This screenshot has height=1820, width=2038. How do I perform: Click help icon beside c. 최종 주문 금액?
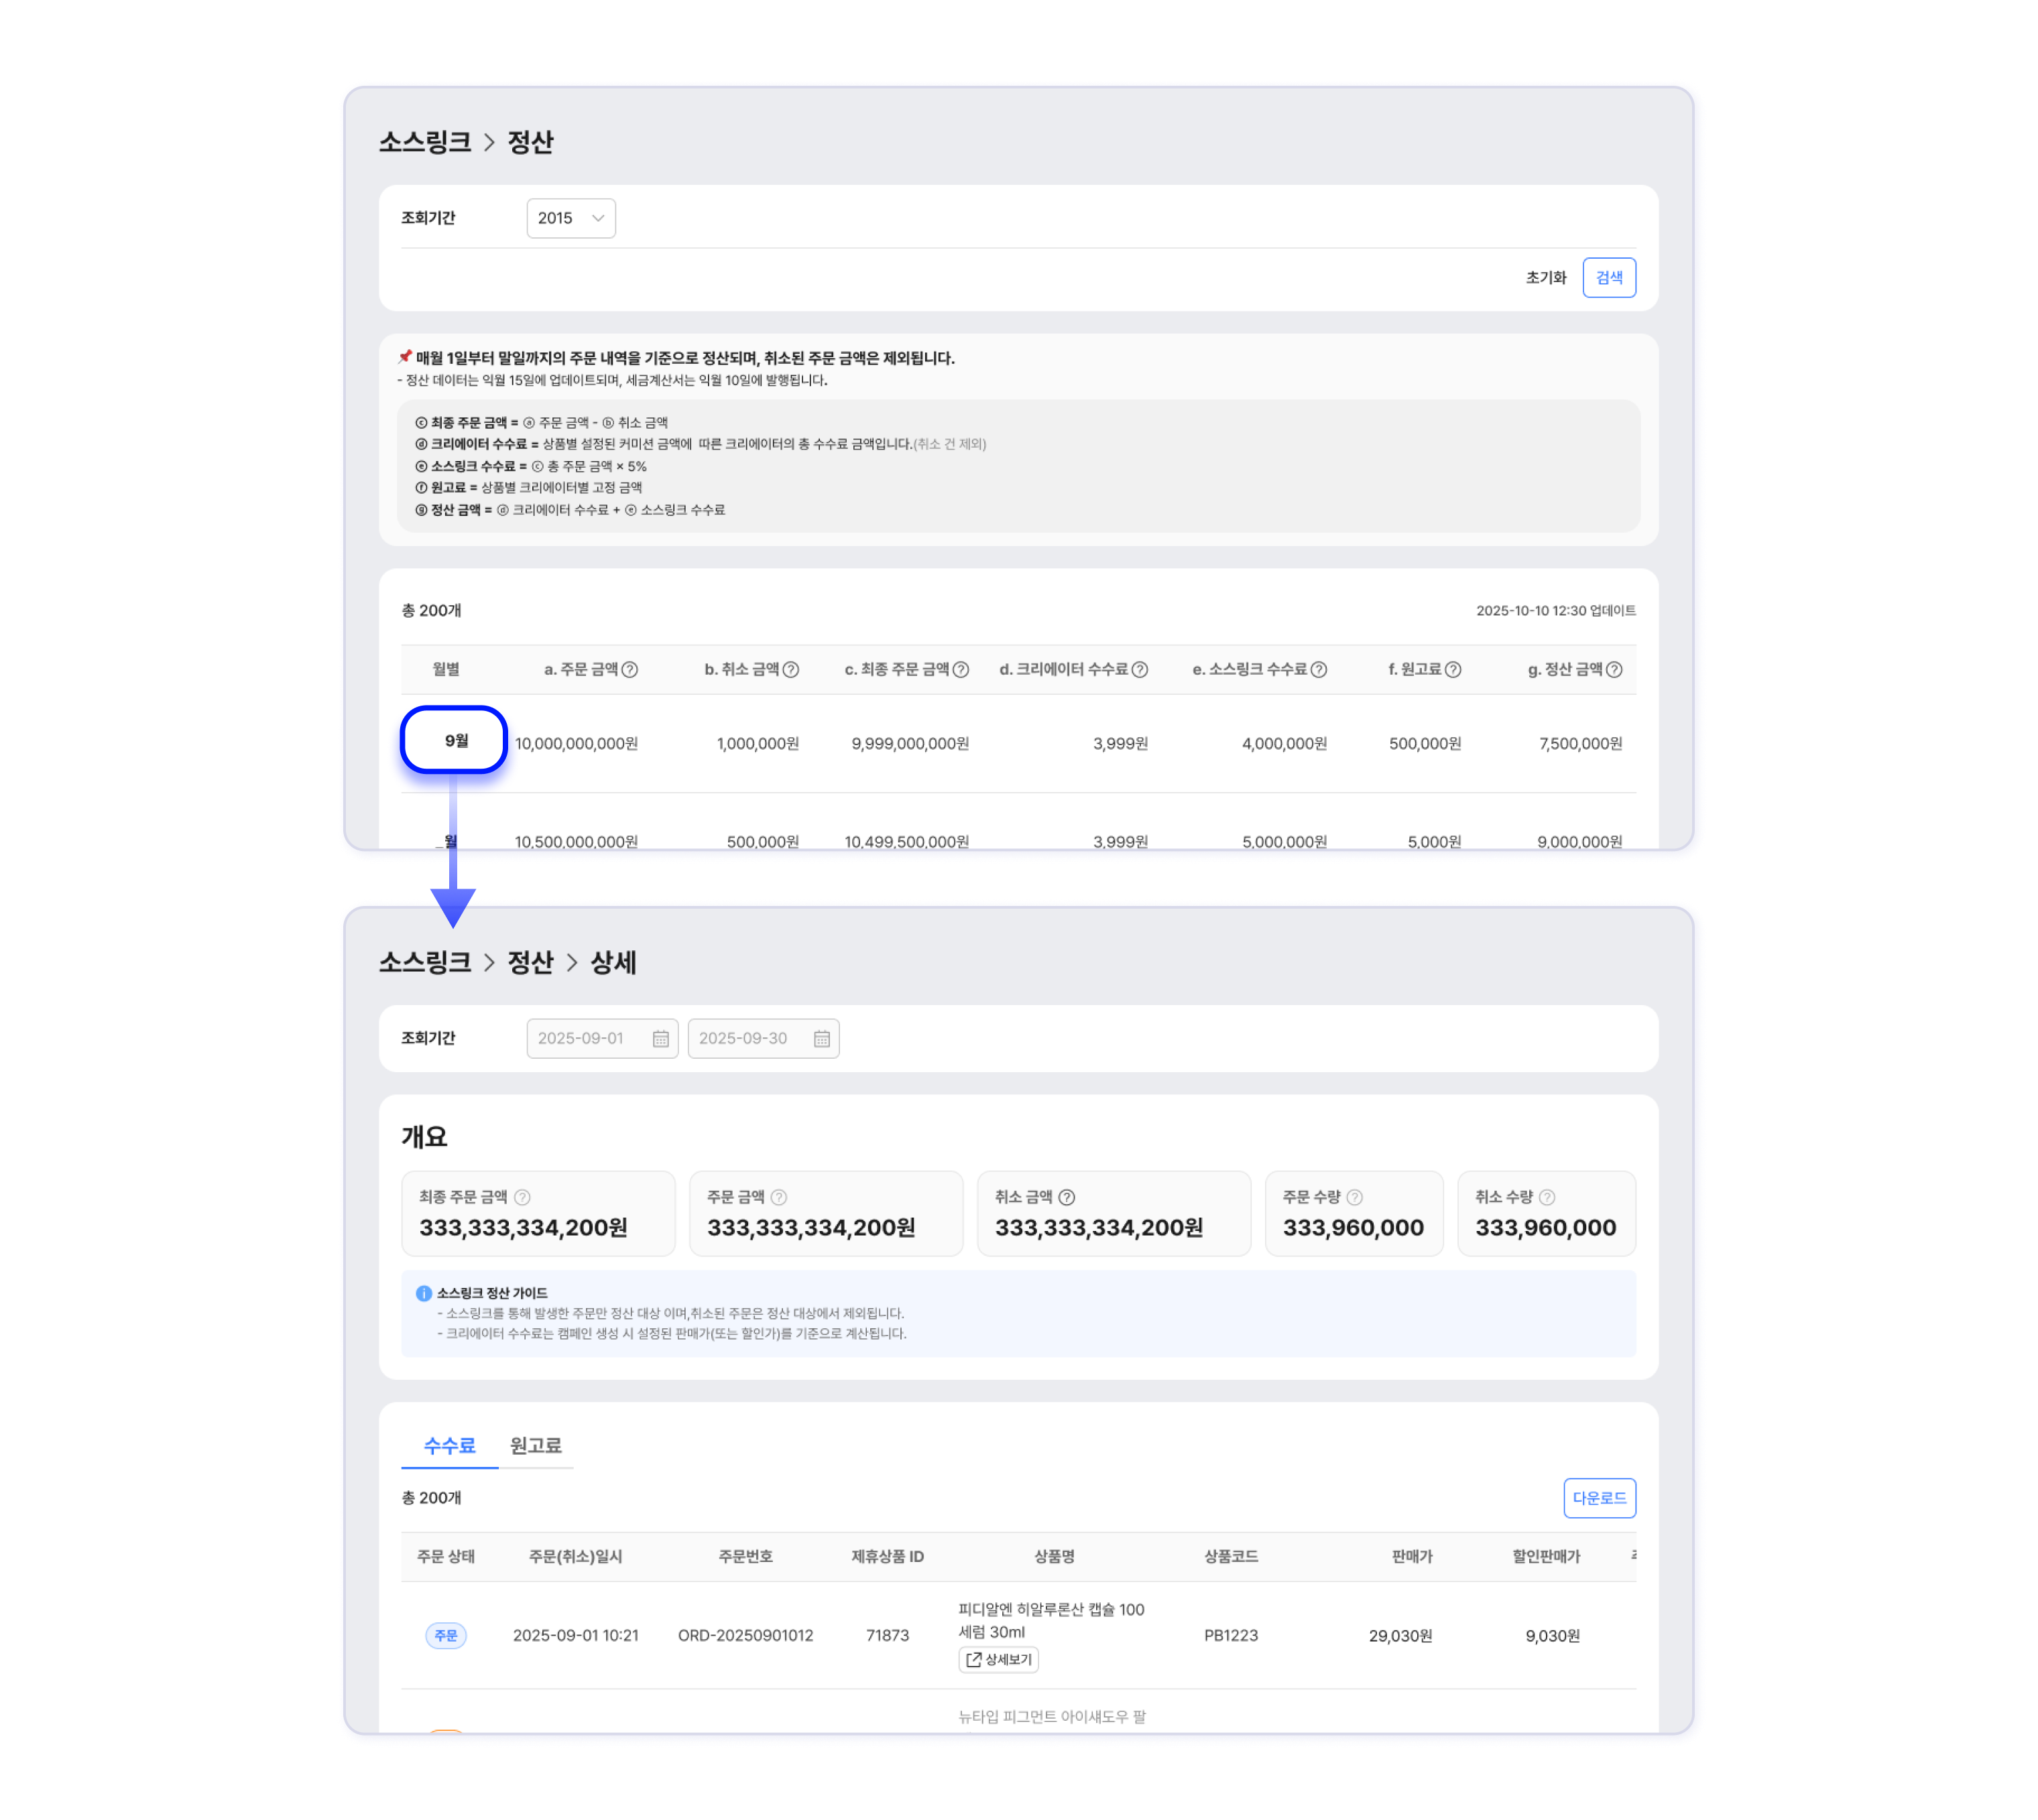point(961,670)
